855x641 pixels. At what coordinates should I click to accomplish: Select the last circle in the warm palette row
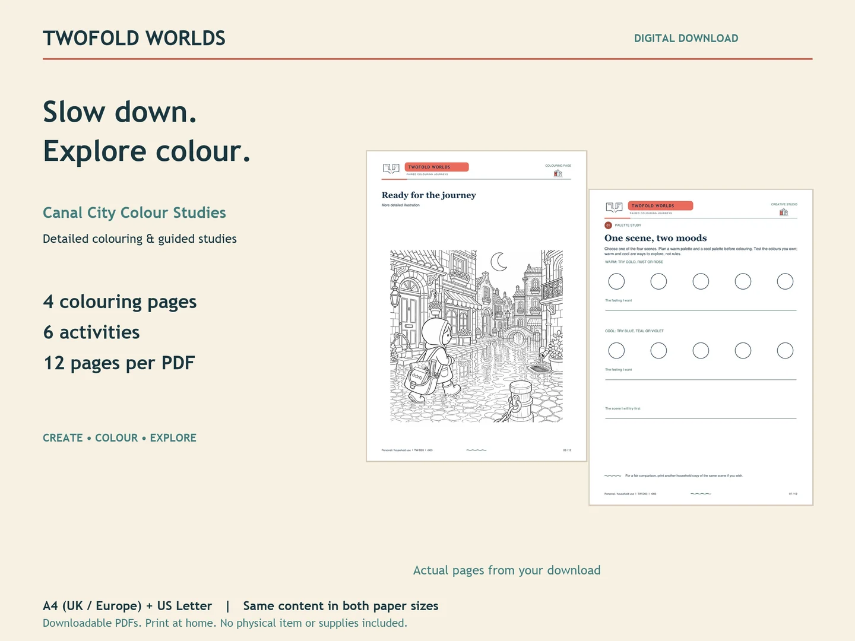point(785,281)
